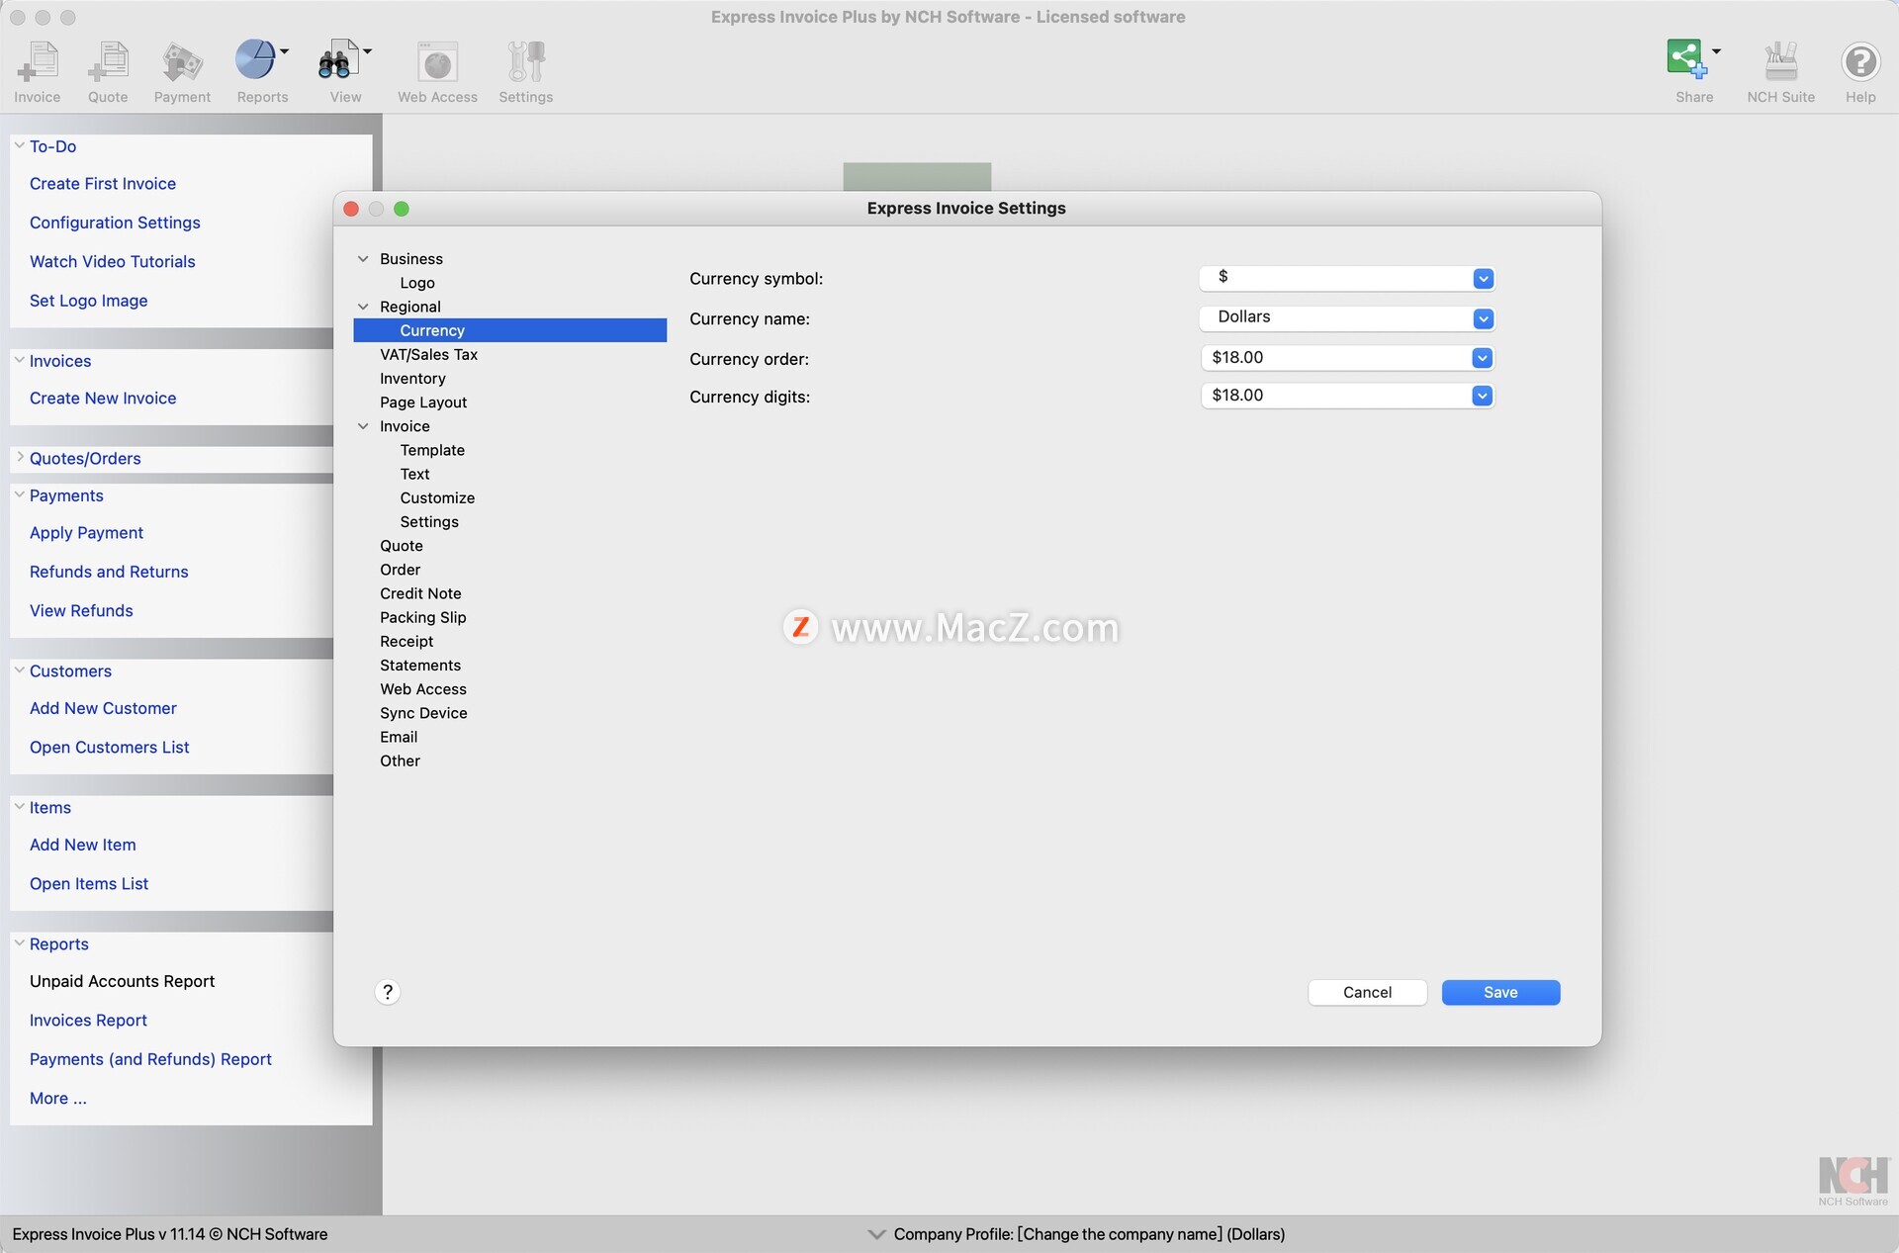Select Web Access in settings tree

(423, 689)
